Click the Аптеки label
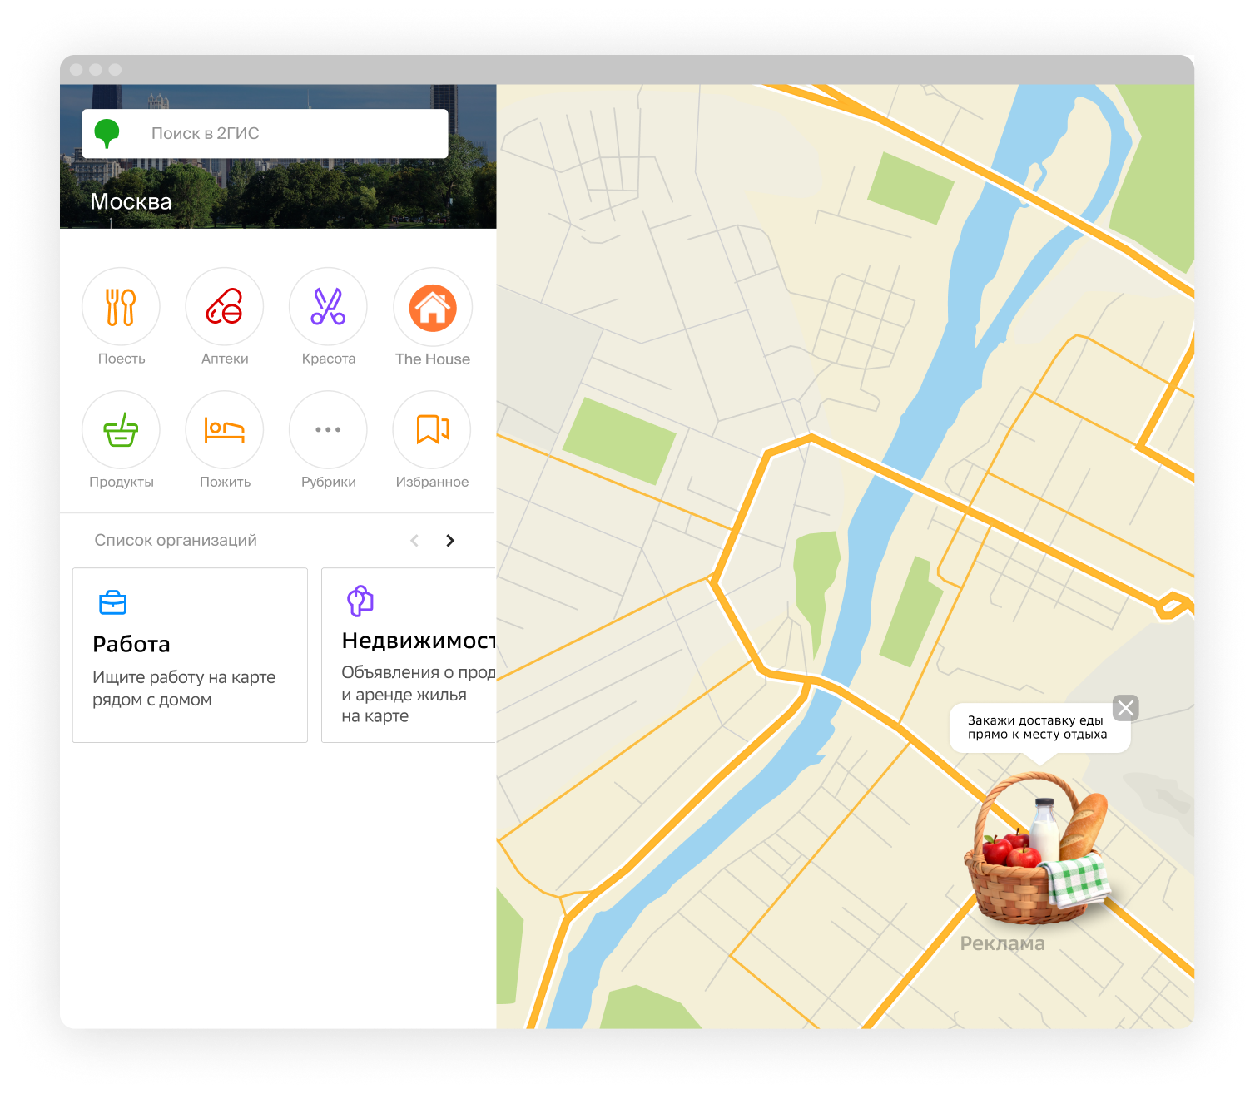The height and width of the screenshot is (1094, 1255). point(225,359)
